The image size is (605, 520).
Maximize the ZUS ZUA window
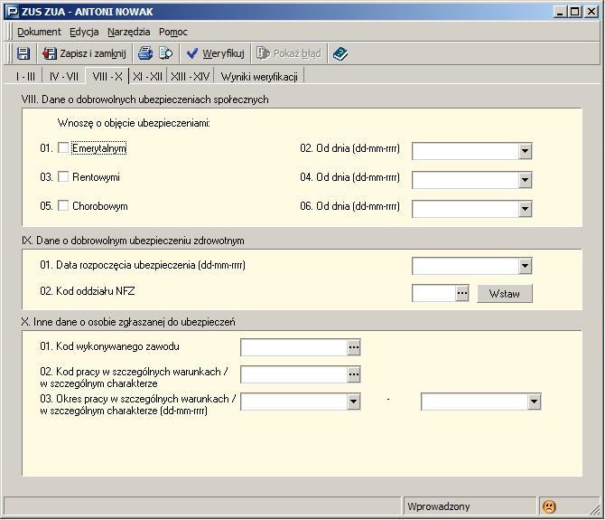click(574, 12)
